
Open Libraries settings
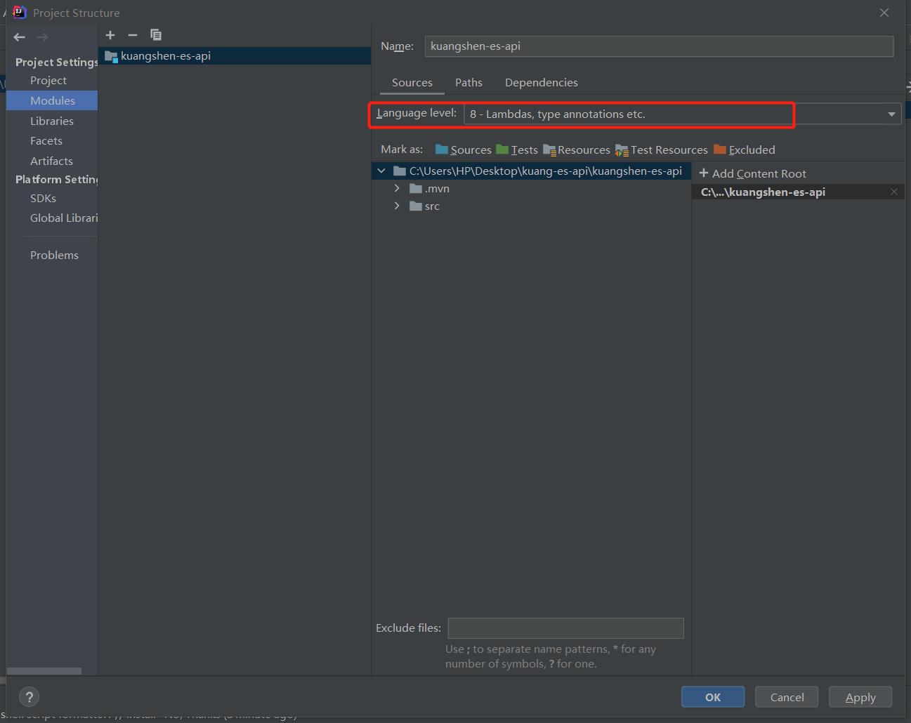52,121
